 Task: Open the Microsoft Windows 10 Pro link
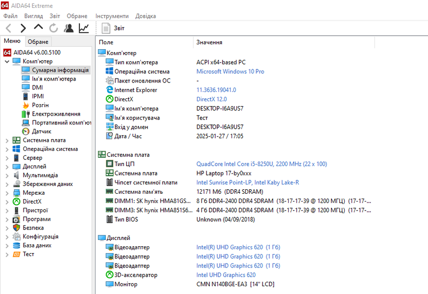point(230,71)
